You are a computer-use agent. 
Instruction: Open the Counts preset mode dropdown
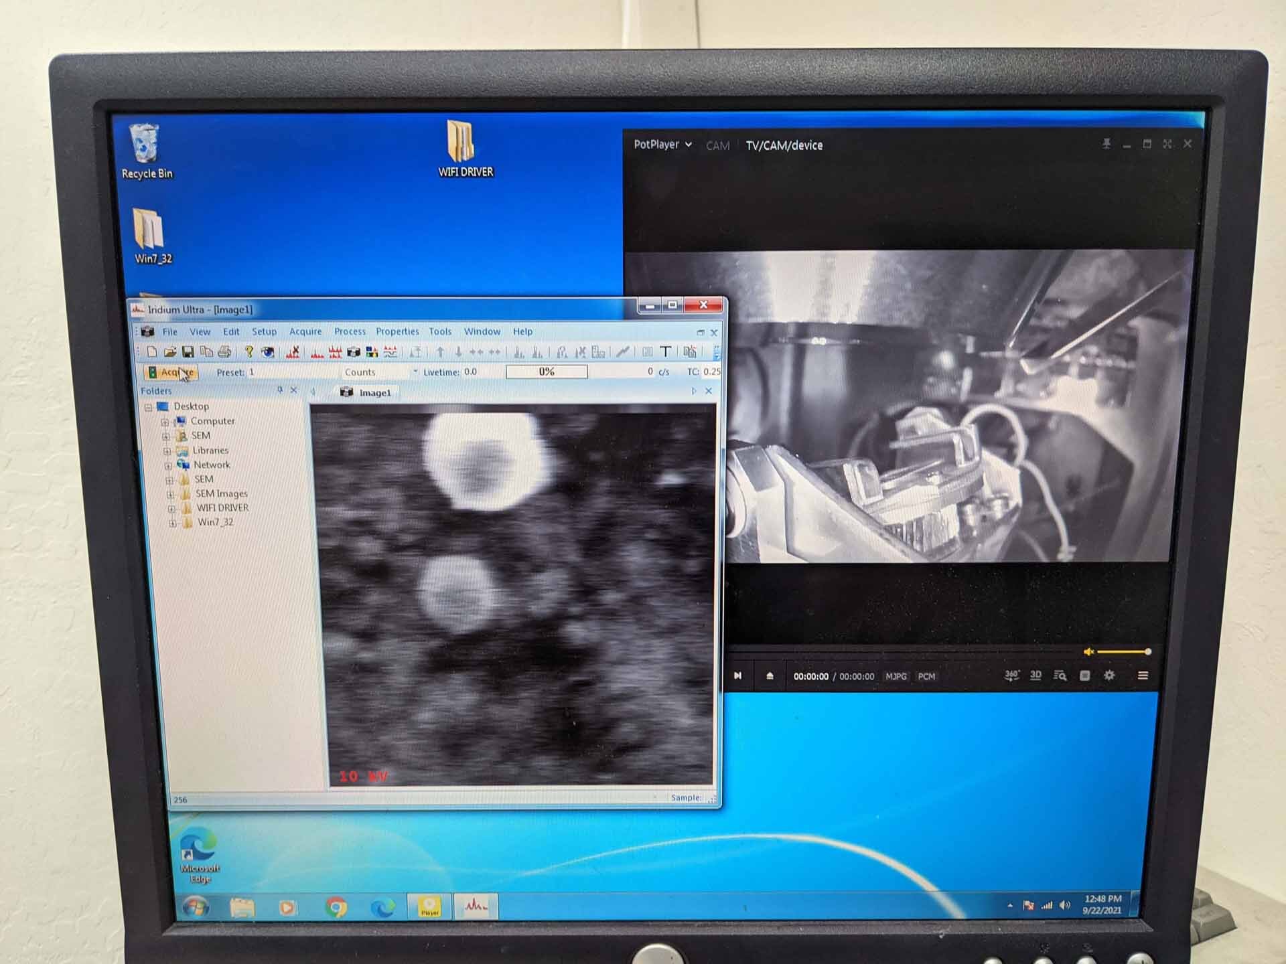point(415,372)
